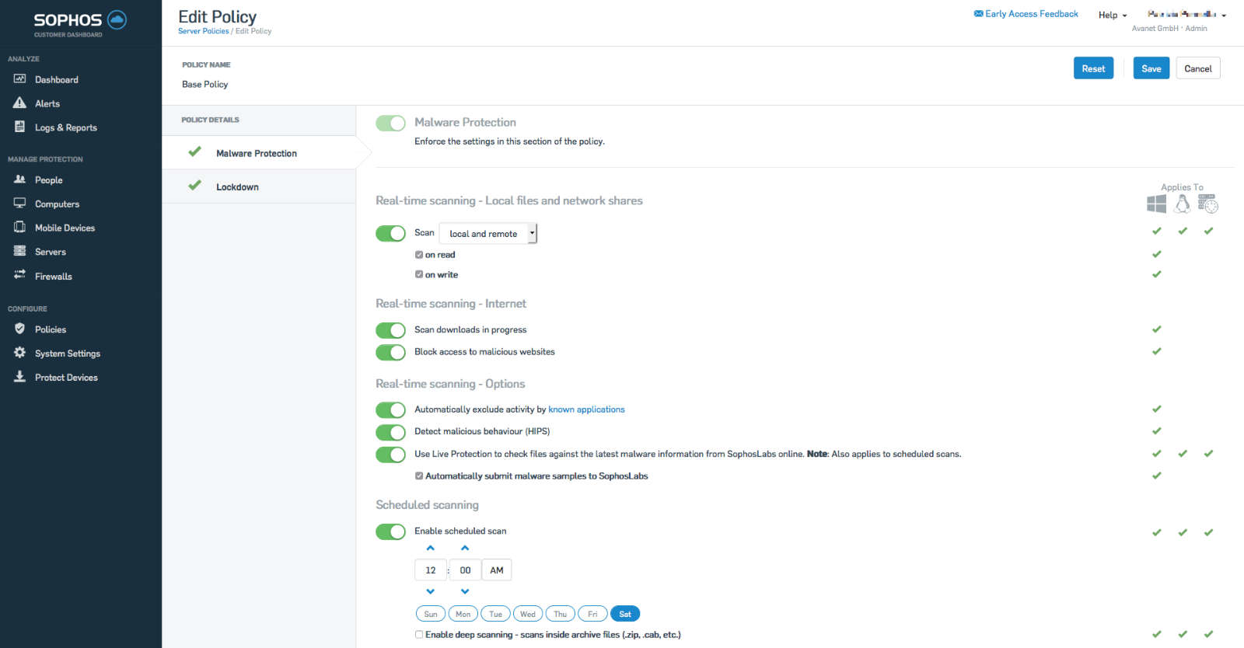The width and height of the screenshot is (1244, 648).
Task: Open Alerts via warning triangle icon
Action: pyautogui.click(x=20, y=103)
